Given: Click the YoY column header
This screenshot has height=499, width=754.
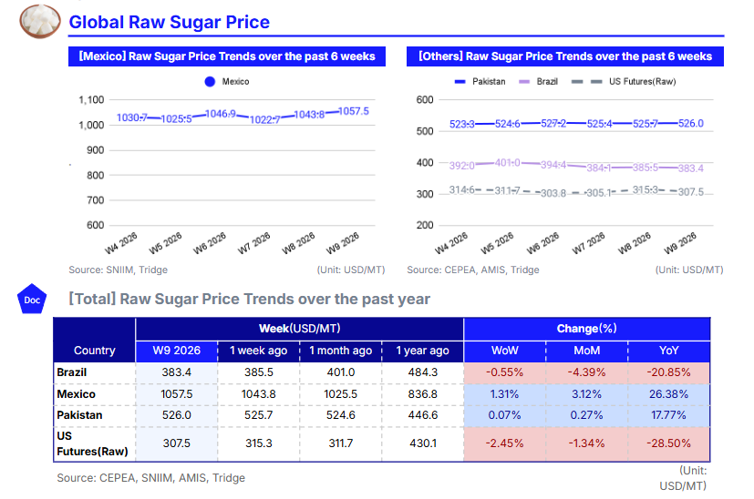Looking at the screenshot, I should [x=668, y=351].
